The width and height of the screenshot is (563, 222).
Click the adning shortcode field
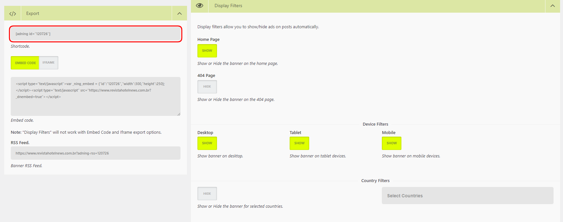point(95,34)
